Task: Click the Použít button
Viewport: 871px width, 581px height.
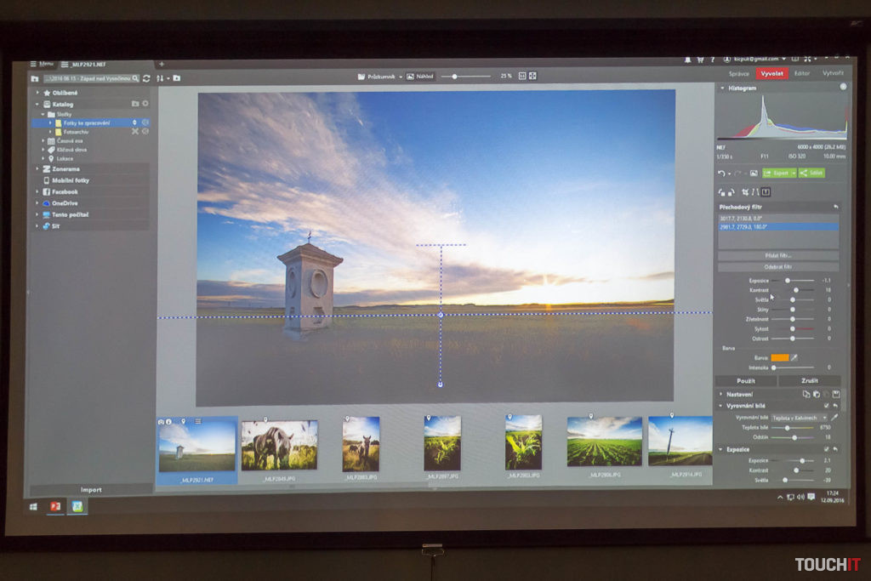Action: point(745,381)
